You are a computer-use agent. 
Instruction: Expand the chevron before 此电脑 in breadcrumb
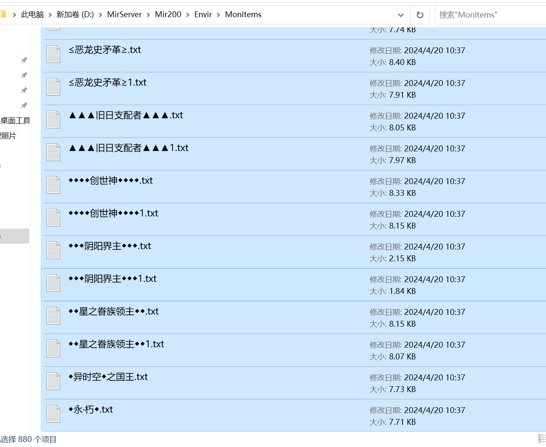[15, 15]
